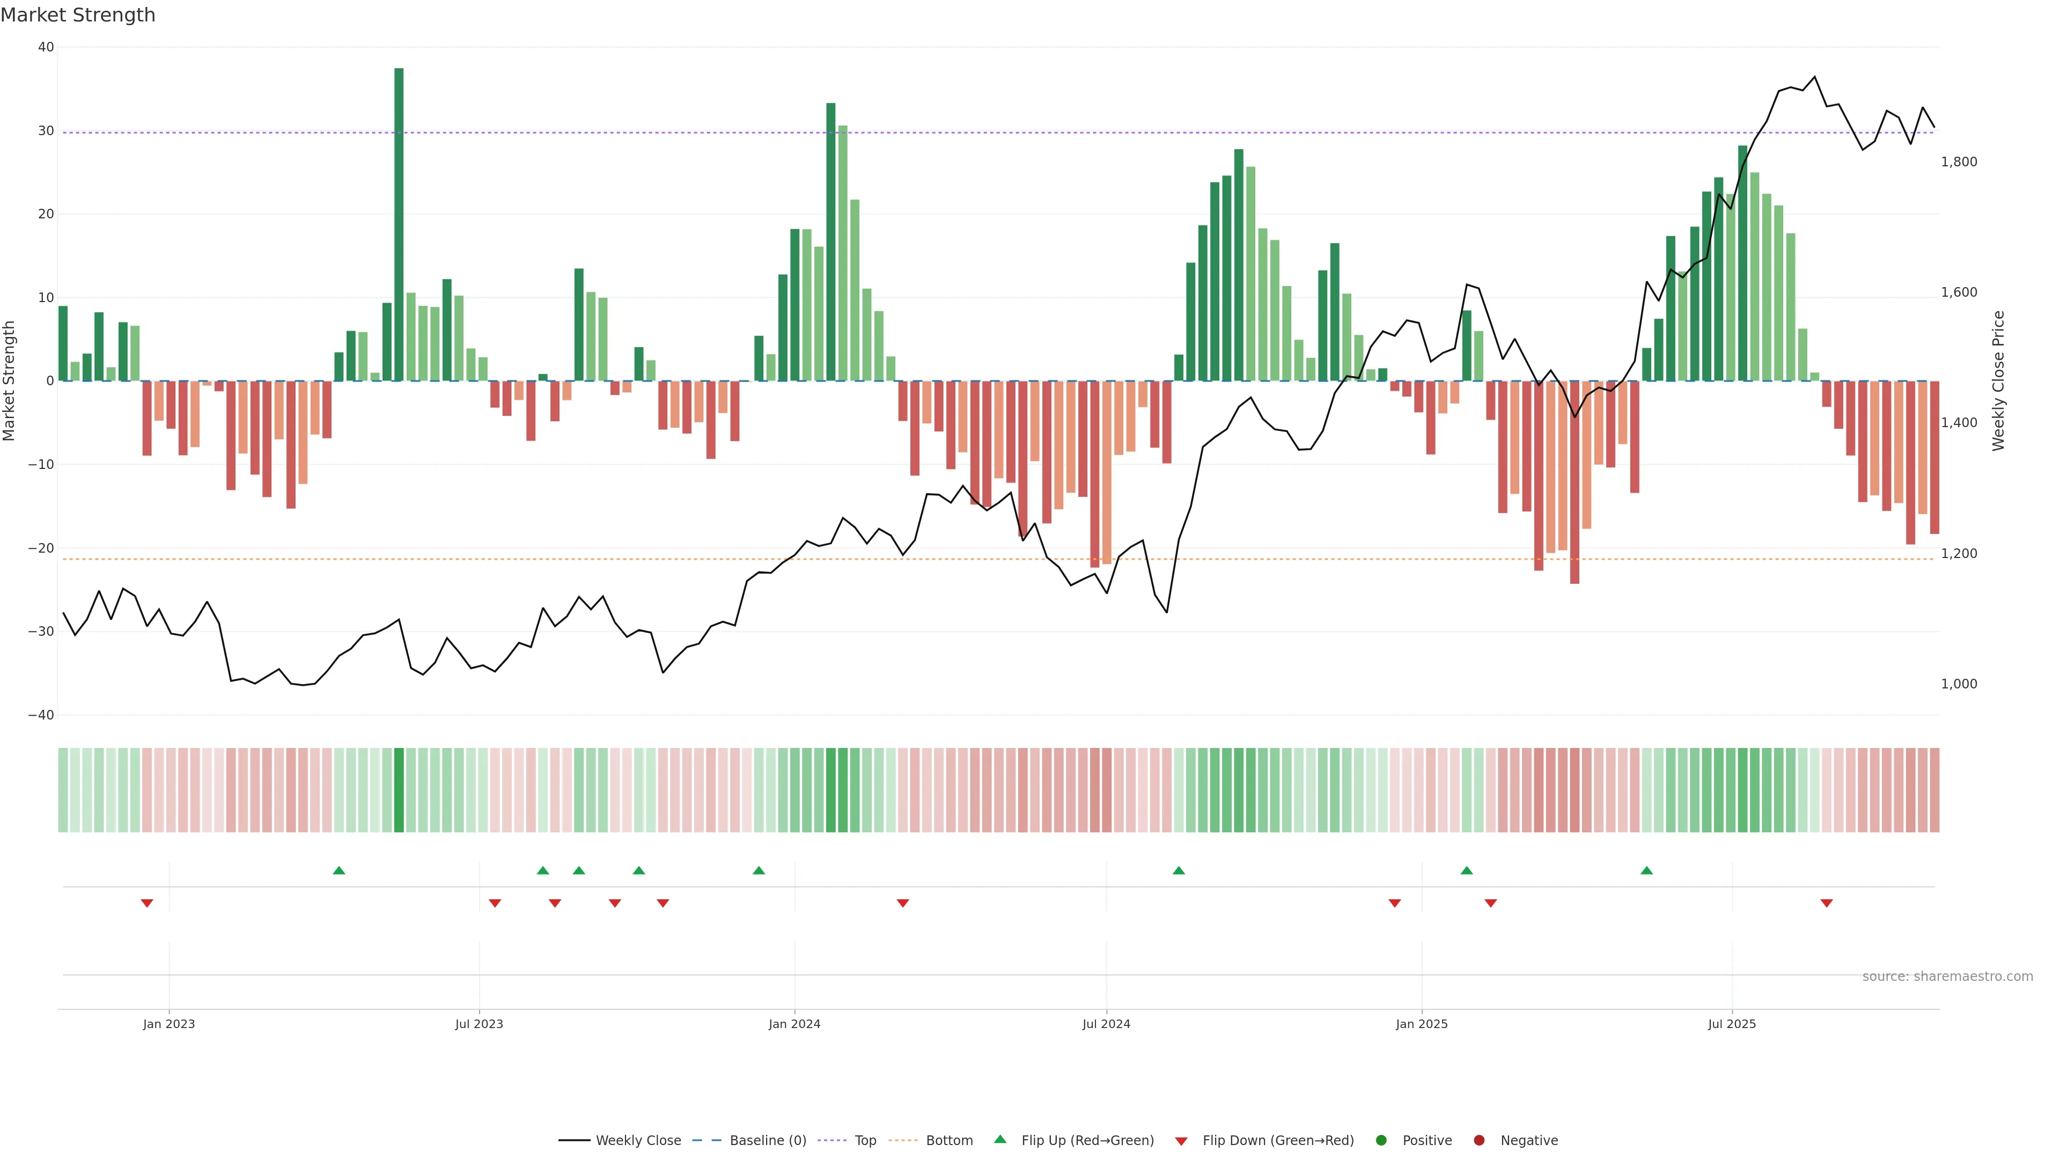Click the flip-up marker before Jan 2024
The width and height of the screenshot is (2060, 1159).
click(759, 870)
